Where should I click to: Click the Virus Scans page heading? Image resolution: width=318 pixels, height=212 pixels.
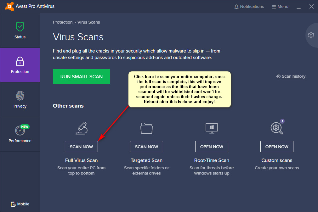point(78,37)
